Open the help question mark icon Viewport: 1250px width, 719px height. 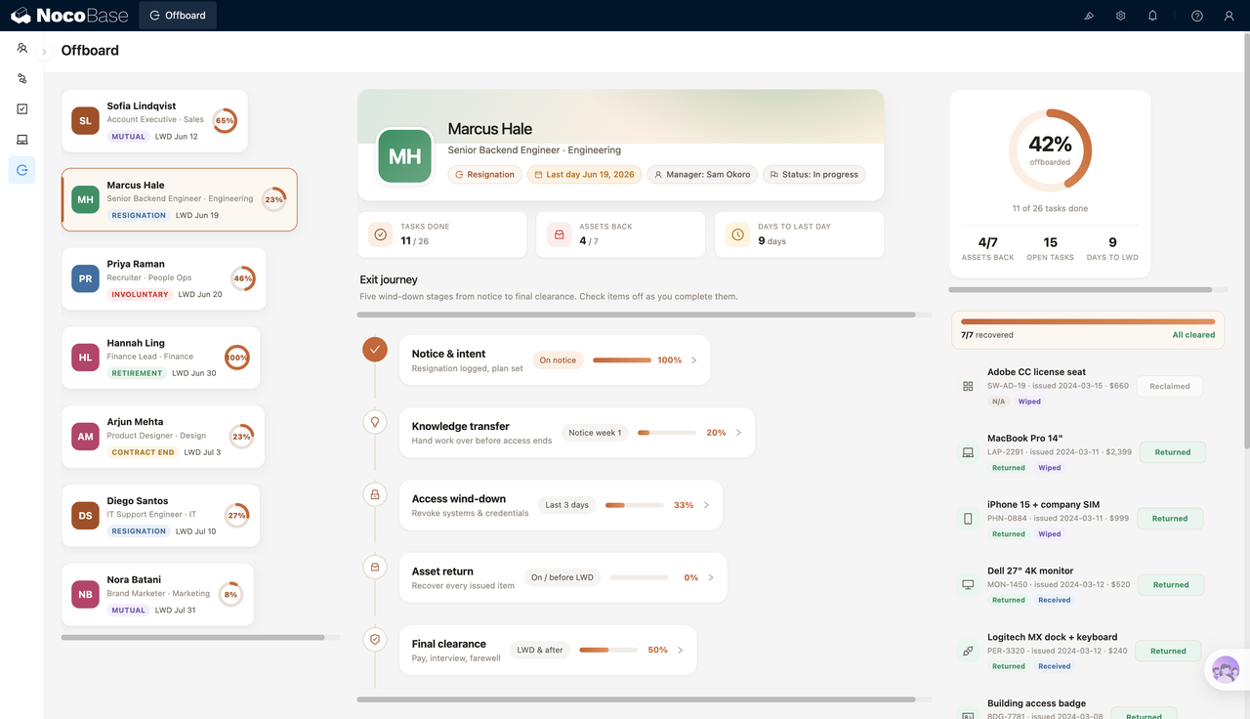coord(1197,16)
